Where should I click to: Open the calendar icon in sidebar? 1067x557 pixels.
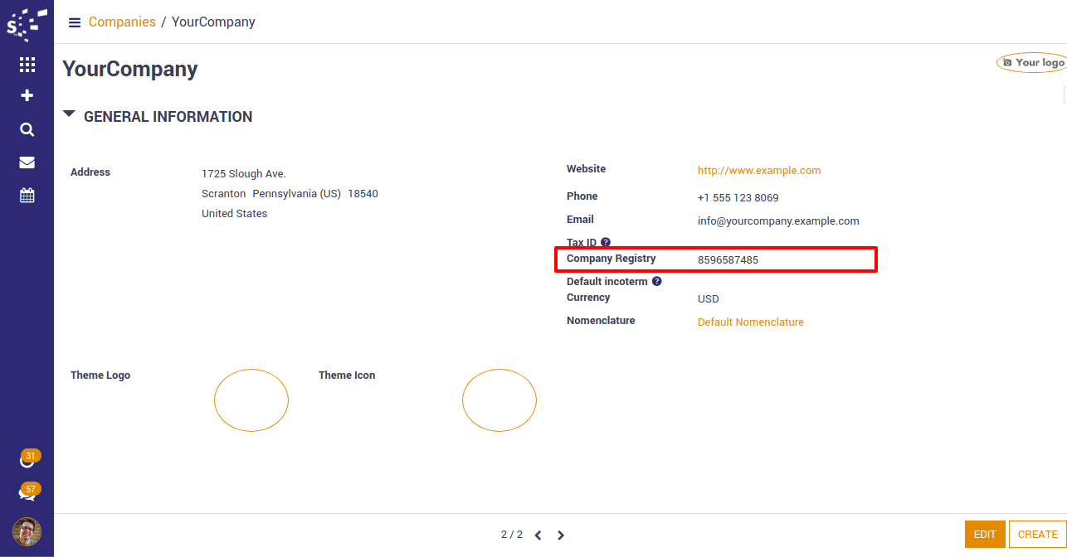27,196
